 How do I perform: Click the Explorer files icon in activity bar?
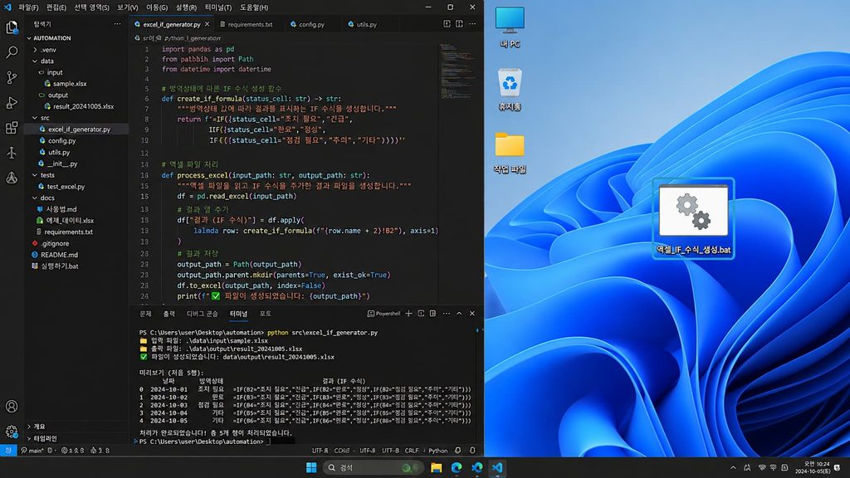(x=12, y=27)
